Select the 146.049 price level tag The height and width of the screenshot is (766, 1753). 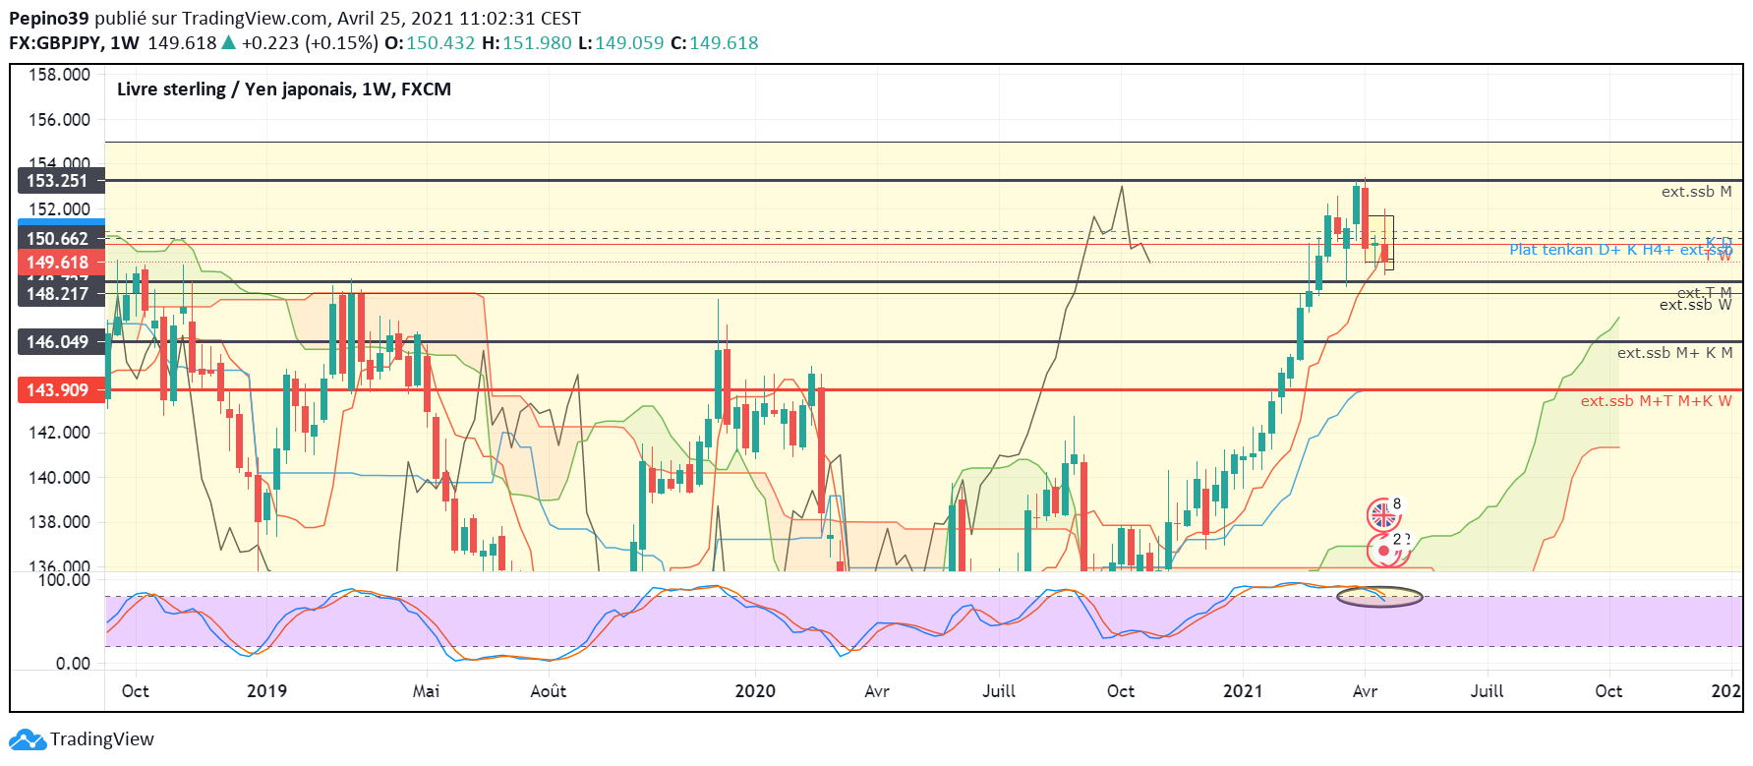coord(61,342)
